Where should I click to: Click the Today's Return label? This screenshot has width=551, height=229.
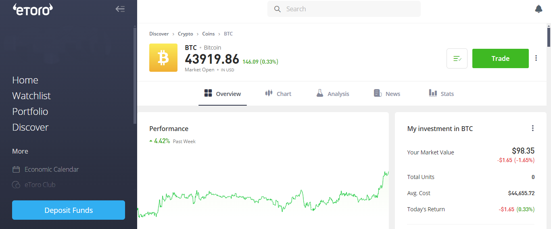pos(426,209)
